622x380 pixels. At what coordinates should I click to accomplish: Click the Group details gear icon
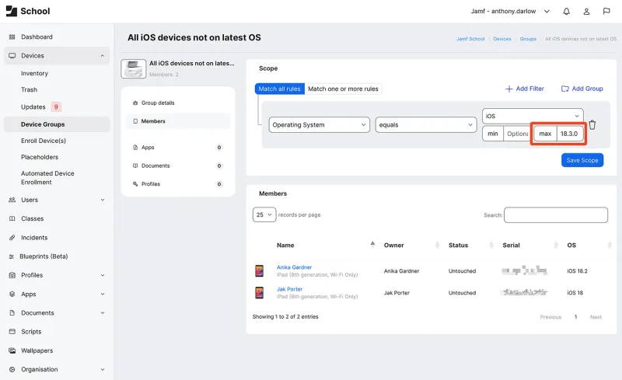135,103
